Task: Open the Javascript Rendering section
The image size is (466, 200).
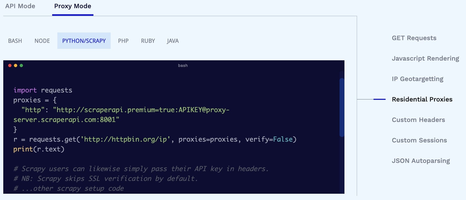Action: click(425, 58)
